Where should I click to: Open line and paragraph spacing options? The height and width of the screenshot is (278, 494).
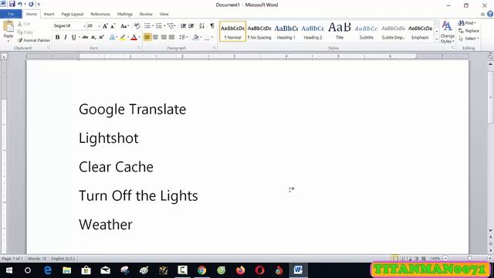(184, 37)
